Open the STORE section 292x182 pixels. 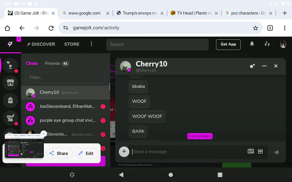pos(72,44)
